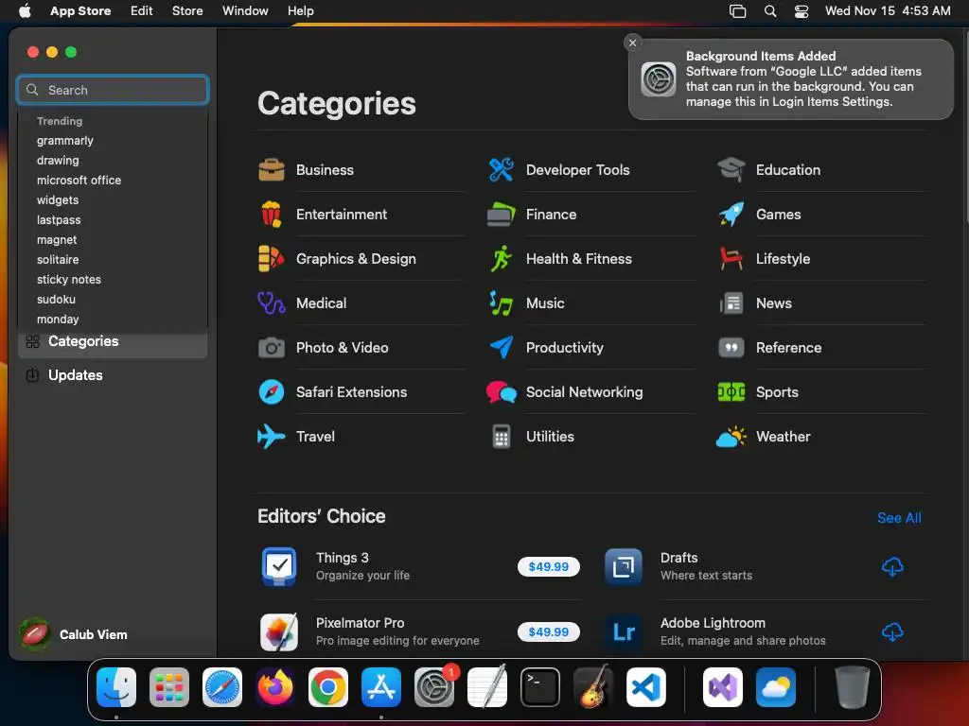Select trending search 'widgets'
969x726 pixels.
coord(58,200)
